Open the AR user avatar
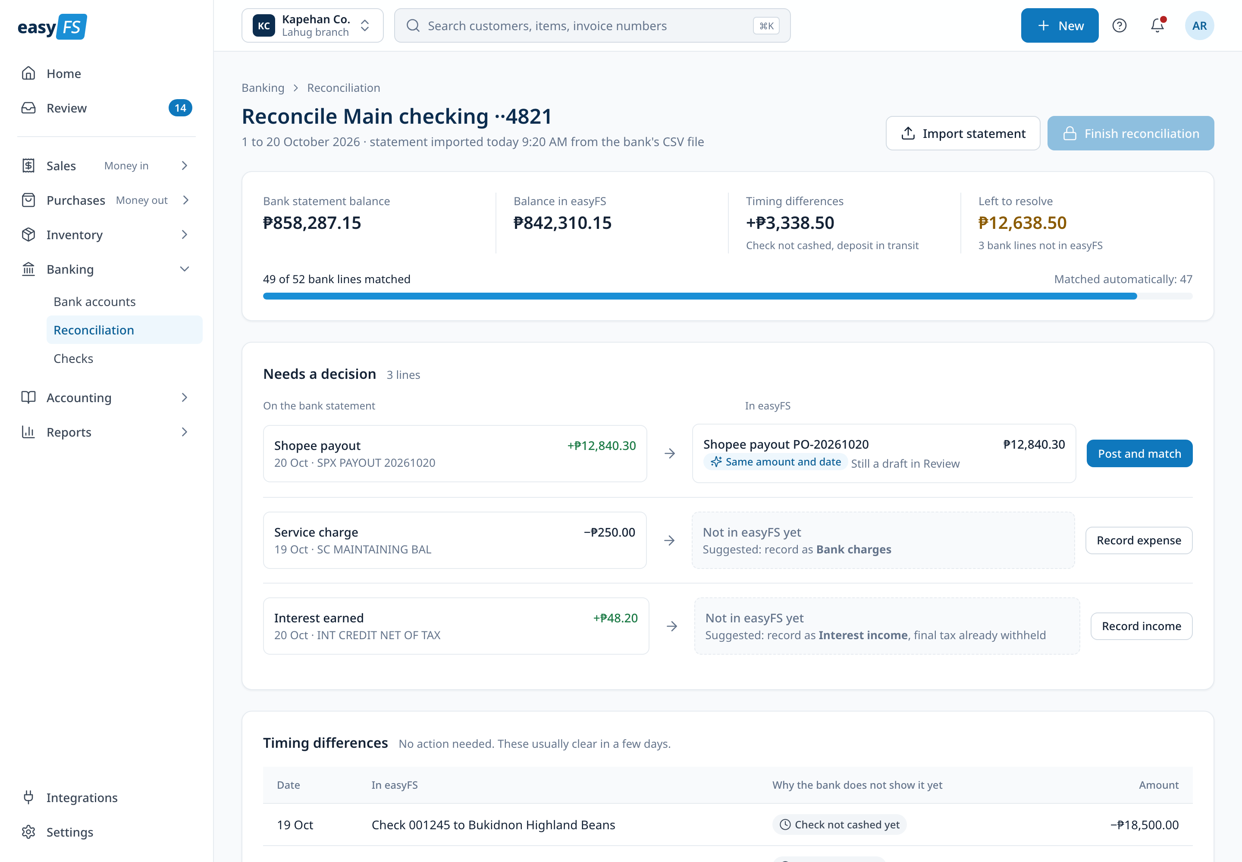This screenshot has height=862, width=1242. pyautogui.click(x=1199, y=25)
